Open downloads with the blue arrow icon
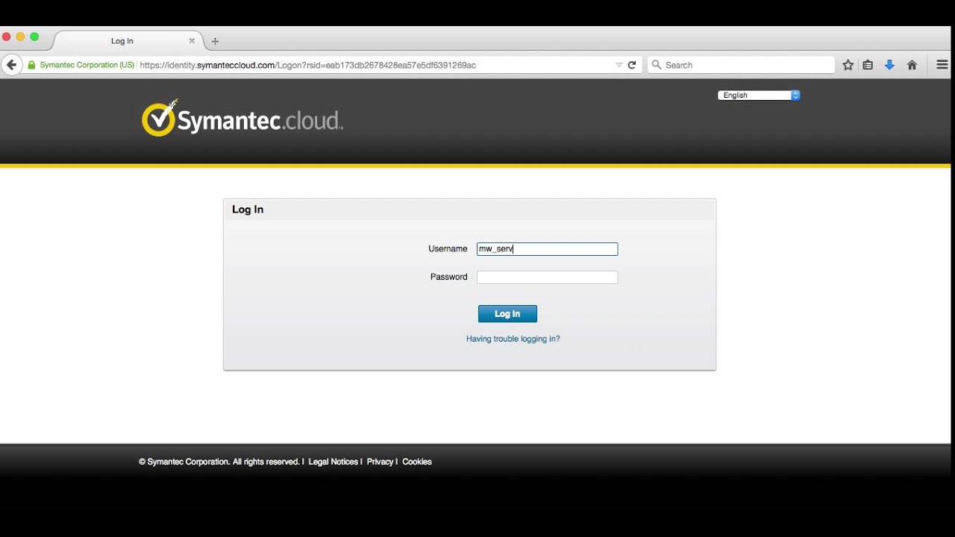955x537 pixels. pyautogui.click(x=889, y=65)
